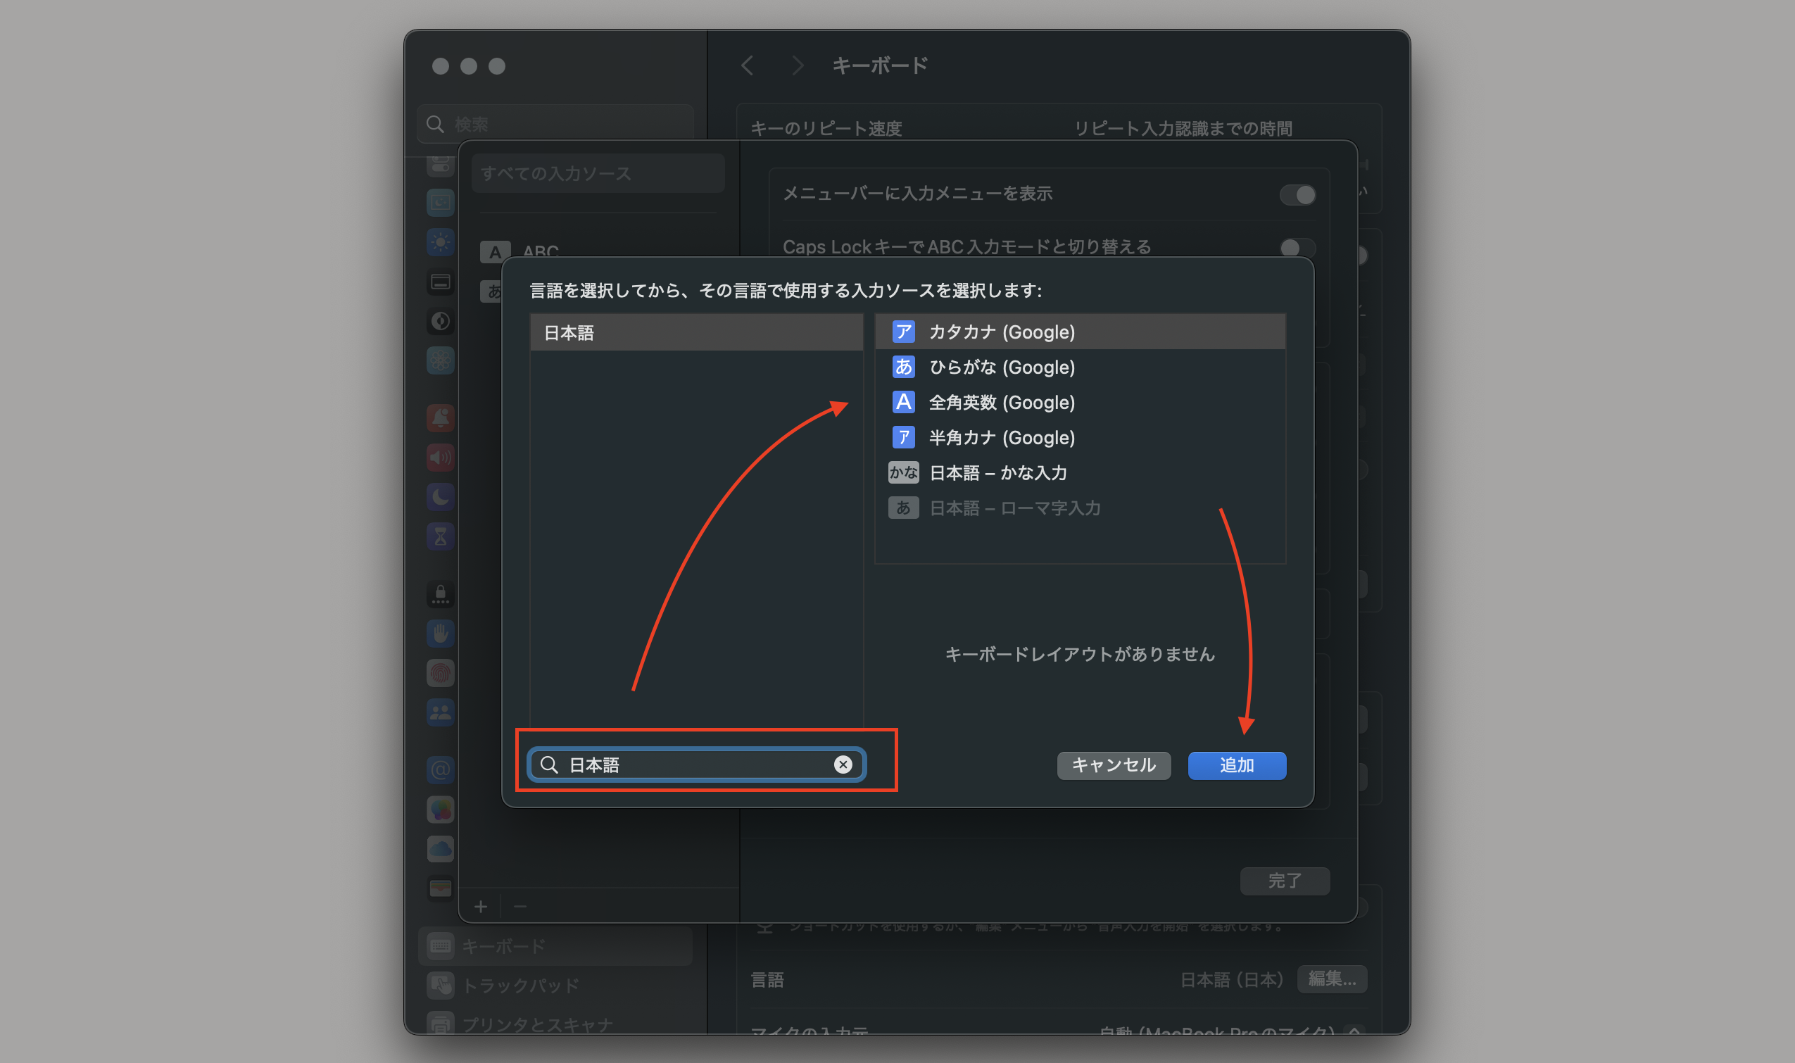Viewport: 1795px width, 1063px height.
Task: Open Displays sun icon in sidebar
Action: click(x=441, y=243)
